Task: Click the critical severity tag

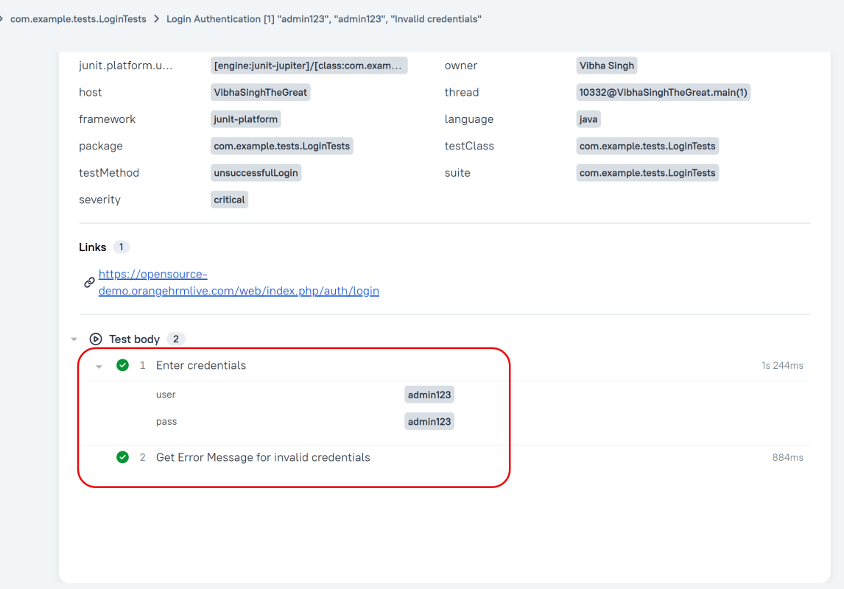Action: click(x=229, y=200)
